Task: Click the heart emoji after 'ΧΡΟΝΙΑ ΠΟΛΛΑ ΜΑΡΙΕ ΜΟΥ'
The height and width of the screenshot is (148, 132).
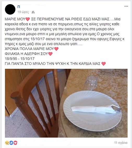Action: (x=56, y=49)
